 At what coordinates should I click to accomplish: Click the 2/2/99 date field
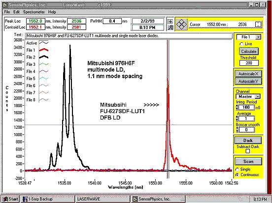click(147, 21)
